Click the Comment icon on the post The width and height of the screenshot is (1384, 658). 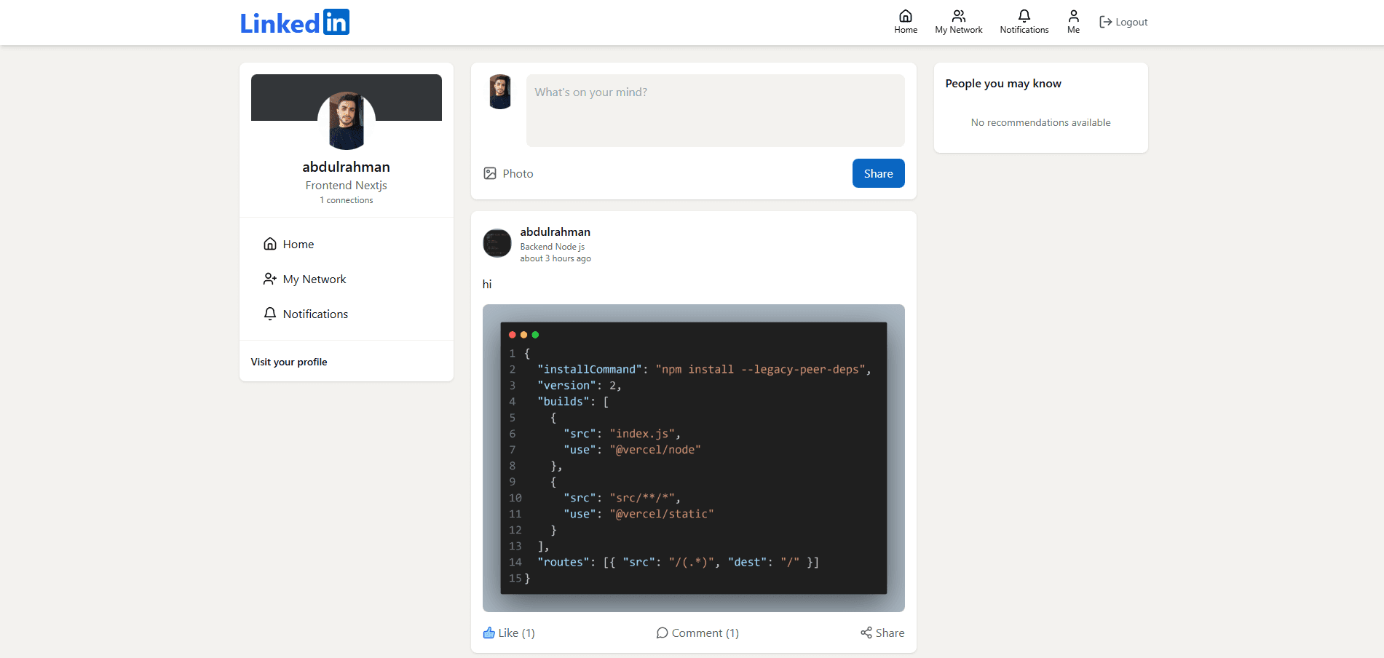pos(663,633)
